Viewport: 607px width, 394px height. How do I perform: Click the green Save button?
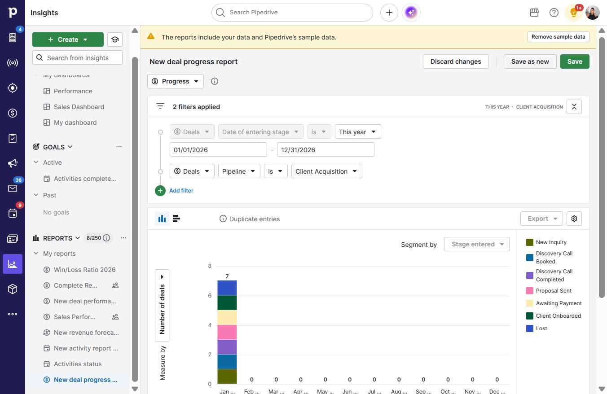[x=575, y=61]
